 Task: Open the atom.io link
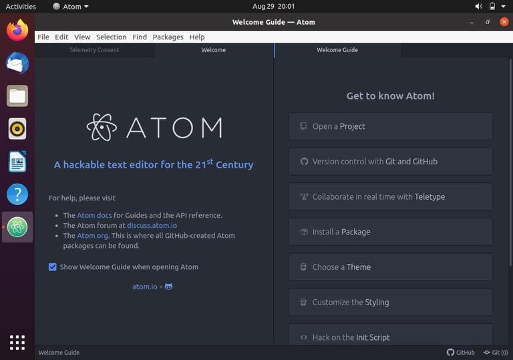[144, 287]
